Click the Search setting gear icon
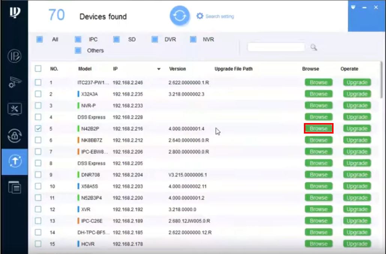The height and width of the screenshot is (254, 386). (200, 16)
